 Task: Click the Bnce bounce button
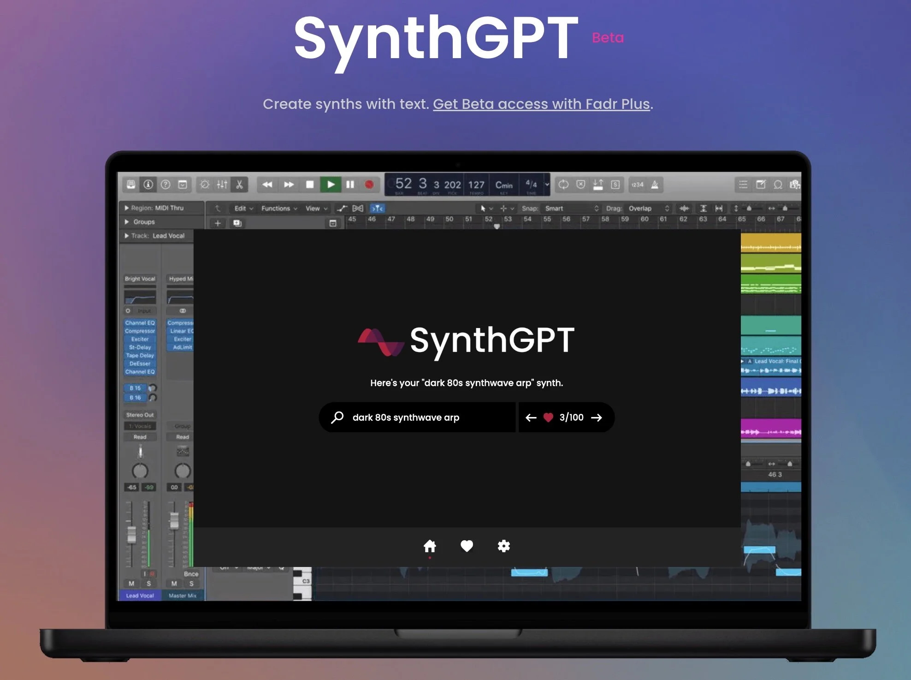click(x=191, y=574)
